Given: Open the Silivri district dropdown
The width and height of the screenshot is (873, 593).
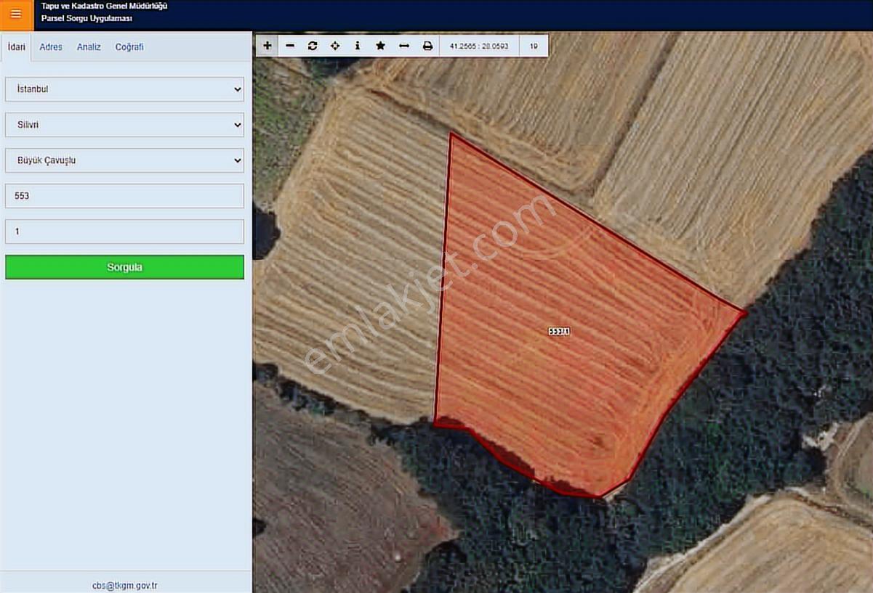Looking at the screenshot, I should coord(124,125).
